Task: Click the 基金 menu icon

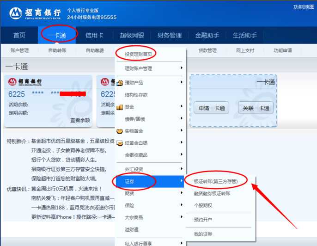Action: (x=120, y=107)
